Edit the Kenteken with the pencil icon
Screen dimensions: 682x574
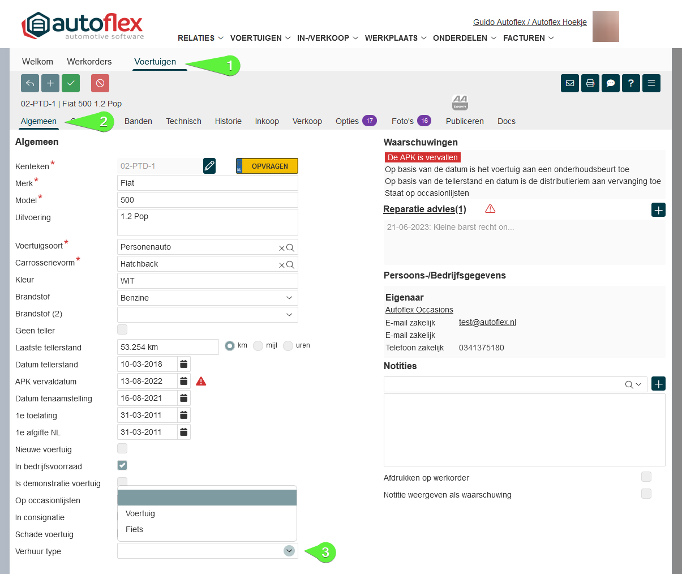209,166
